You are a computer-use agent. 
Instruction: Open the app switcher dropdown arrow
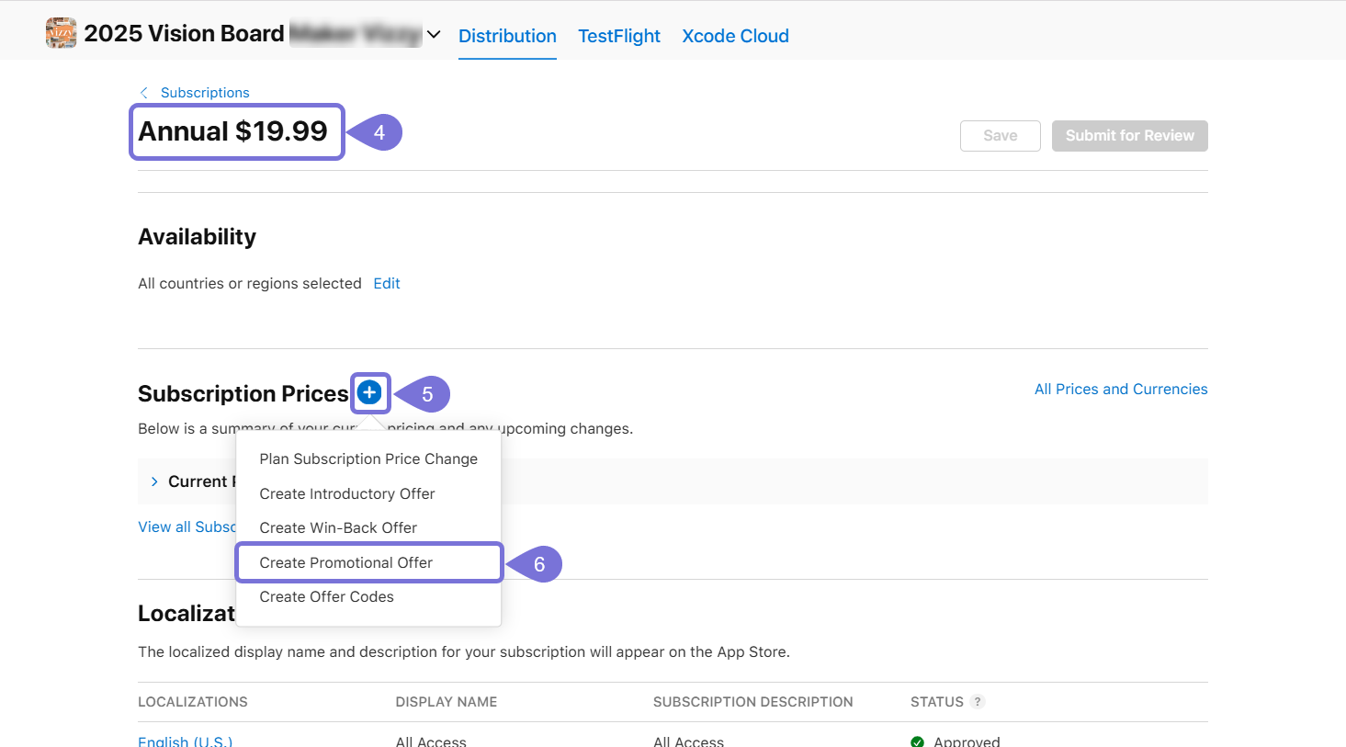434,34
